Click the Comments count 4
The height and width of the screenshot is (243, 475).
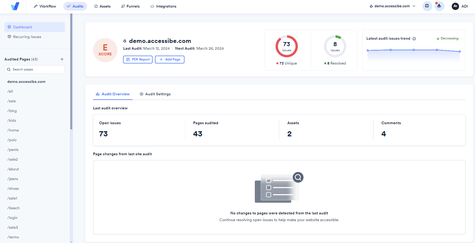coord(384,134)
